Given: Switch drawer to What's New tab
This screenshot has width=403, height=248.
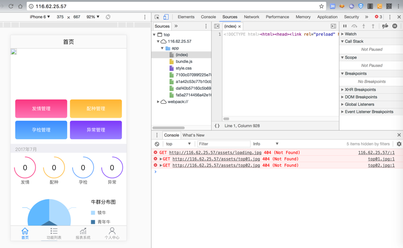Looking at the screenshot, I should coord(193,135).
